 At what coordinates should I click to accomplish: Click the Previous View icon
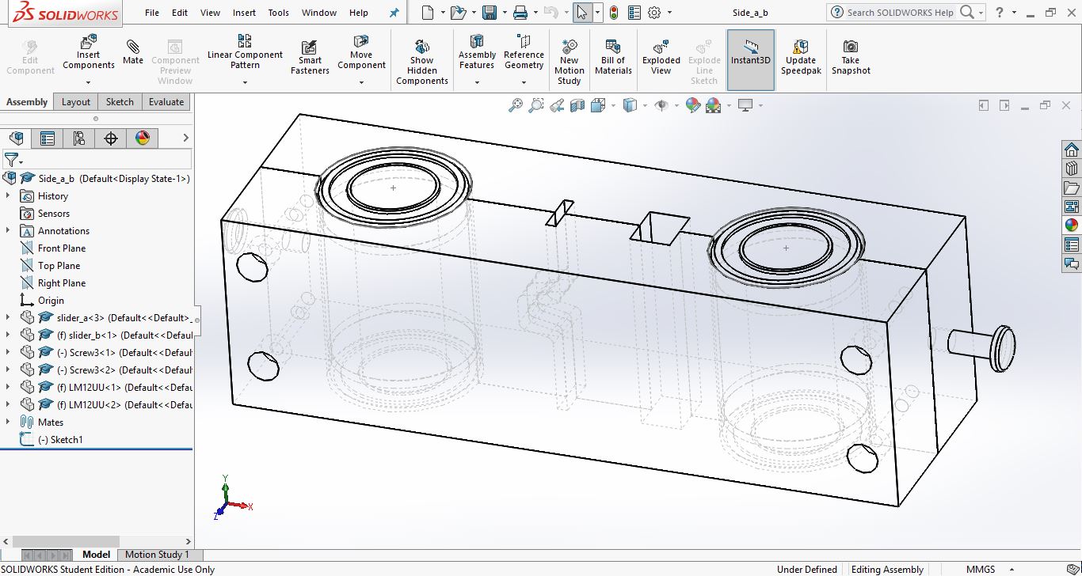[557, 105]
